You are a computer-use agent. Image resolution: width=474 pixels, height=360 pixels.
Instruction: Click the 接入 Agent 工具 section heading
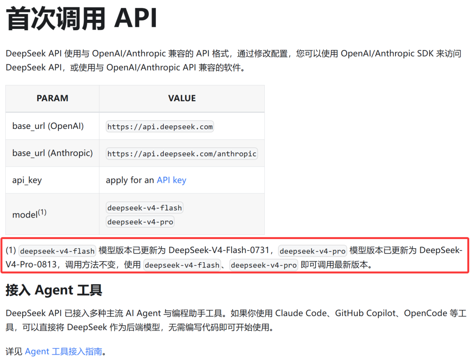pyautogui.click(x=54, y=290)
